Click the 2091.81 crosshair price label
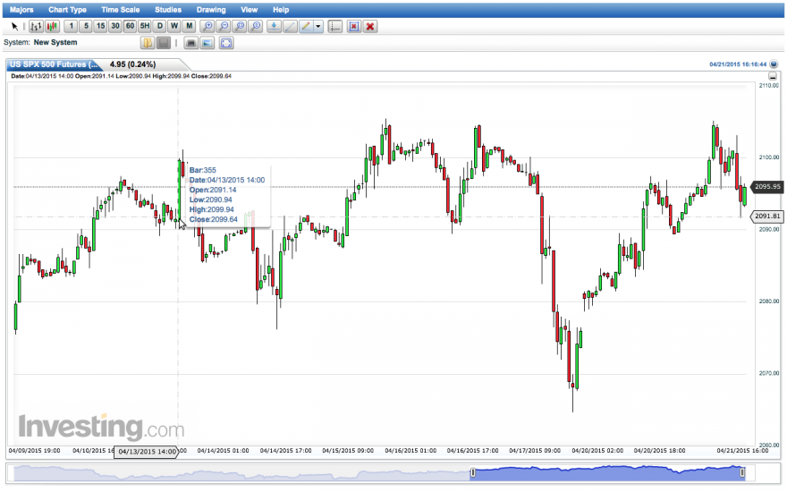Screen dimensions: 787x492 tap(767, 216)
